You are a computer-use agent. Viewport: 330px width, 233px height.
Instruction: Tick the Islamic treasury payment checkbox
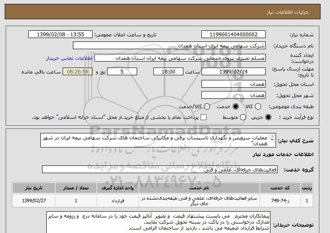[204, 117]
